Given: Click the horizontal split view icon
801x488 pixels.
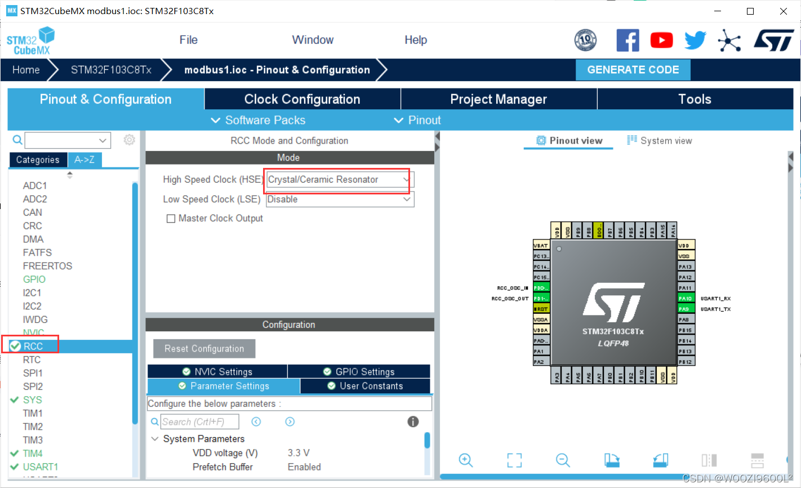Looking at the screenshot, I should pyautogui.click(x=758, y=460).
